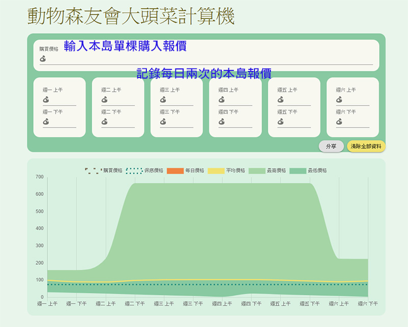Viewport: 408px width, 327px height.
Task: Click the turnip icon for 週二 下午
Action: [105, 121]
